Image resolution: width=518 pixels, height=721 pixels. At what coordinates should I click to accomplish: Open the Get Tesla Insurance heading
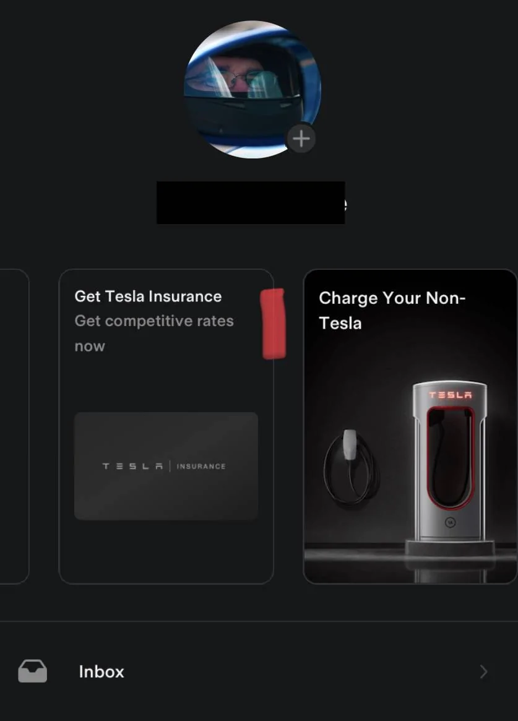[x=148, y=296]
